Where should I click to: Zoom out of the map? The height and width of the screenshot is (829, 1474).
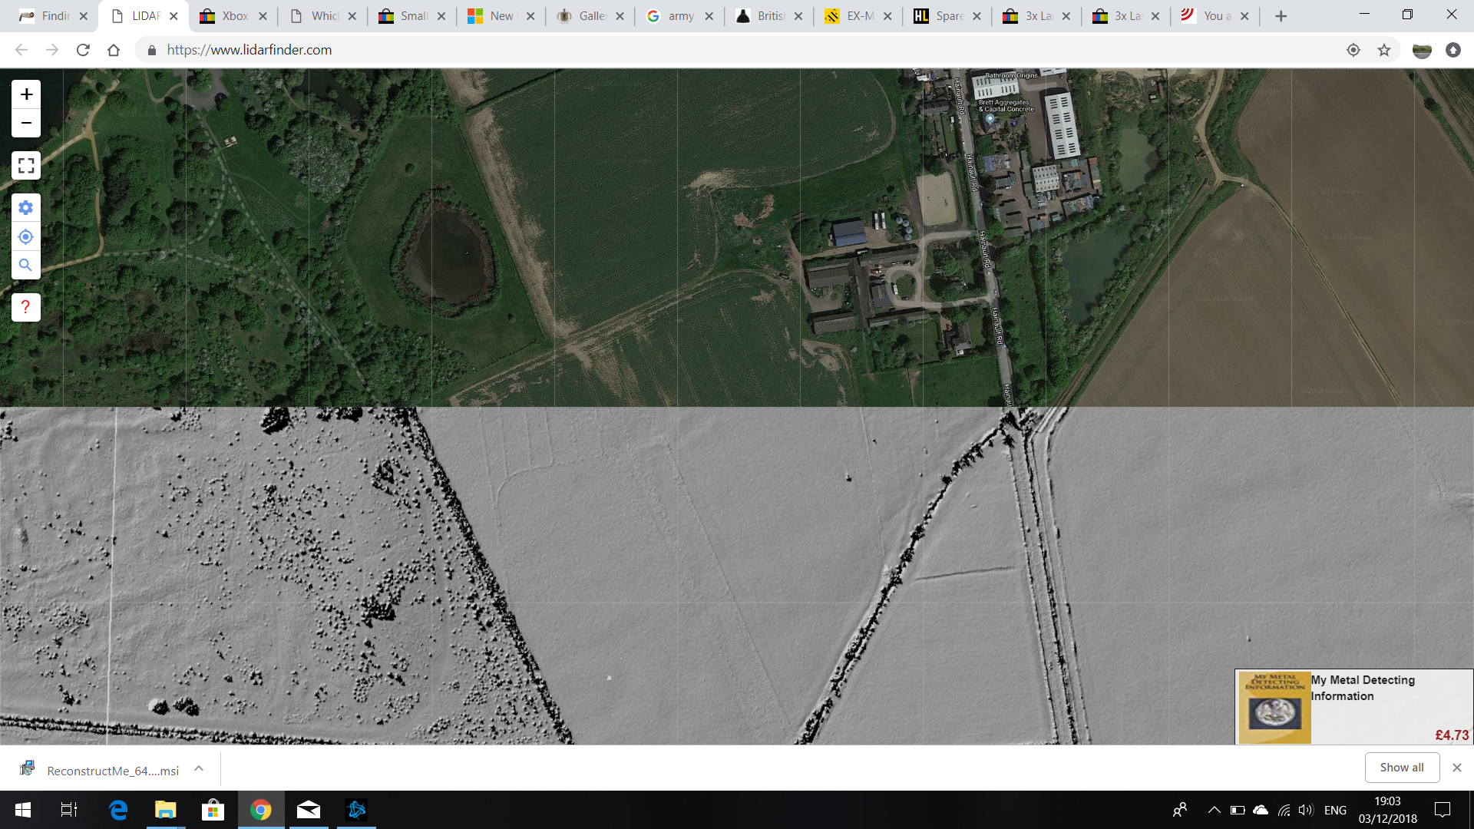26,123
